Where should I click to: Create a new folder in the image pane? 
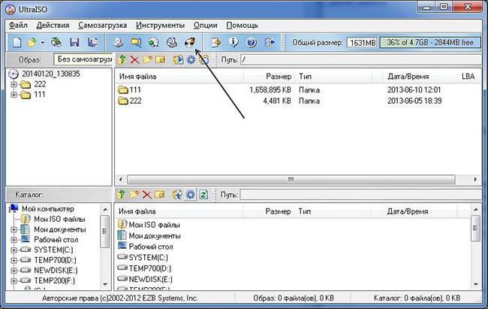147,59
